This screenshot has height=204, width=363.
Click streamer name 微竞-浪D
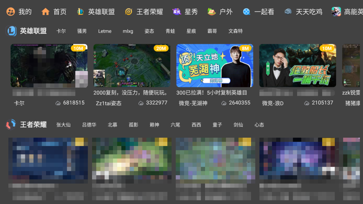(273, 103)
